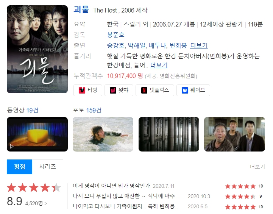Open actor 송강호 link
The width and height of the screenshot is (273, 214).
coord(115,45)
